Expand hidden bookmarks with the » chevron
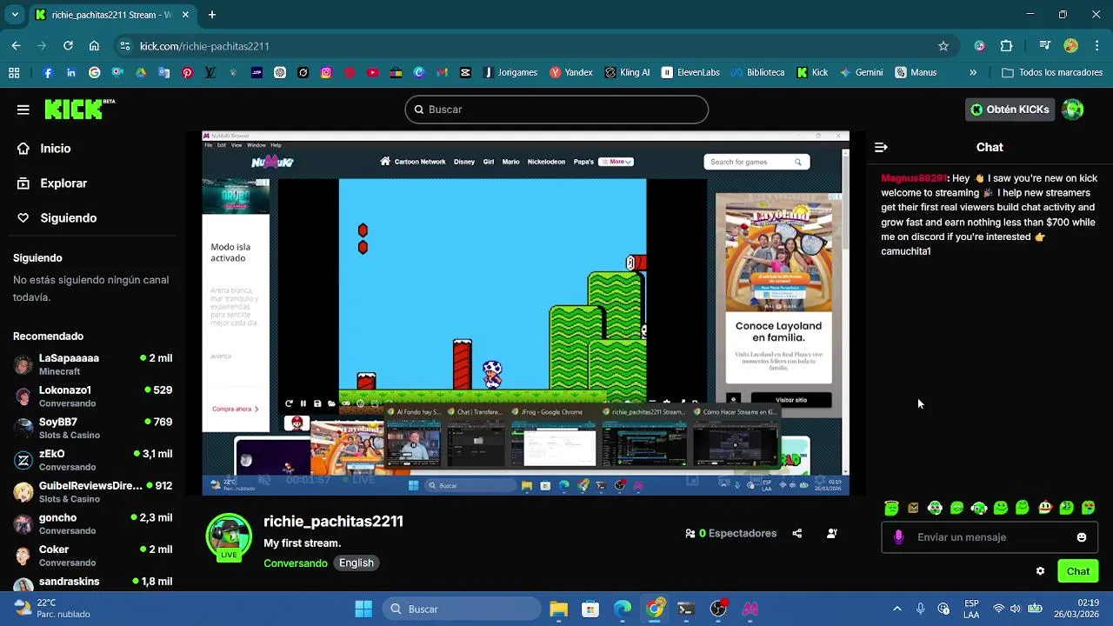Image resolution: width=1113 pixels, height=626 pixels. (973, 73)
